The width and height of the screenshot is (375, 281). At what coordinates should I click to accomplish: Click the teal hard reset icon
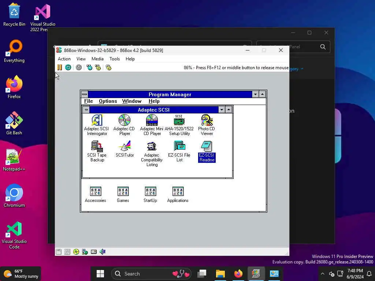[68, 67]
